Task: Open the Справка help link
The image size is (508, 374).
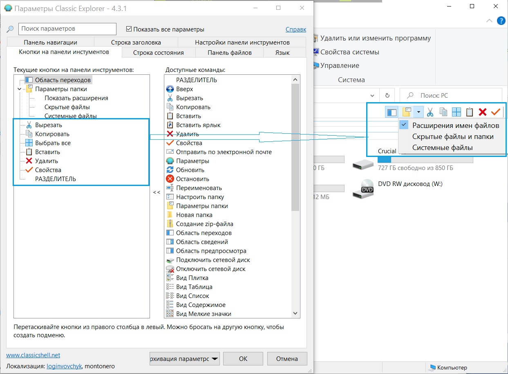Action: 296,29
